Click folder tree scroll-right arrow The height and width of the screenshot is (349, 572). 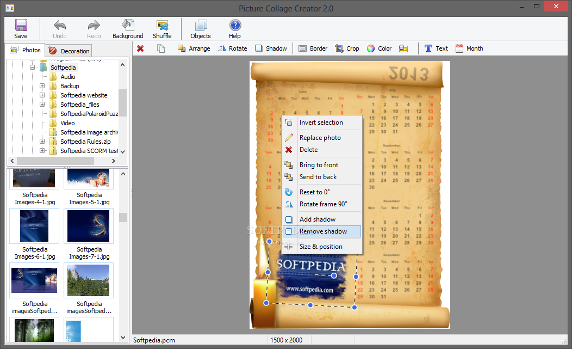tap(114, 161)
